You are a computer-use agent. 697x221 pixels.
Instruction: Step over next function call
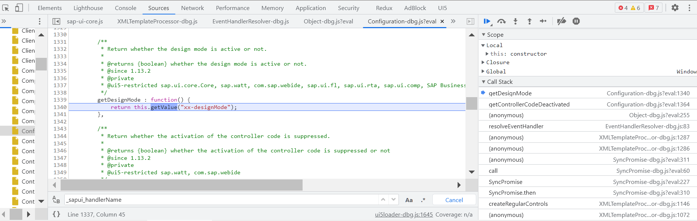501,22
